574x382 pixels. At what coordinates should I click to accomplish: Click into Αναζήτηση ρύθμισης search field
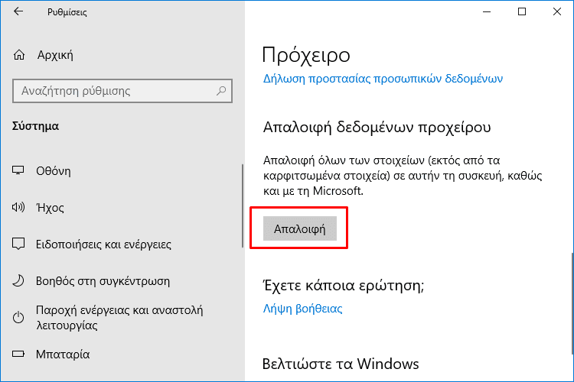pyautogui.click(x=122, y=91)
